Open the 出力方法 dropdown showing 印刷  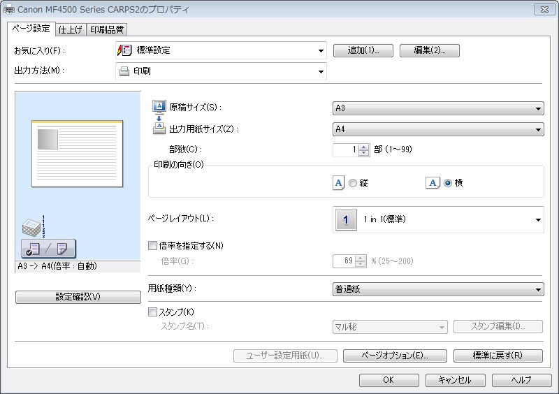coord(221,71)
